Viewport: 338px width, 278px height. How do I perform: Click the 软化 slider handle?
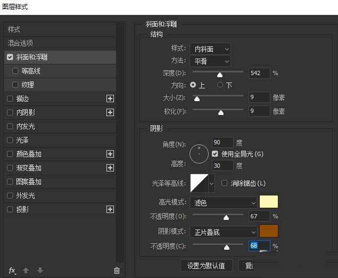click(221, 112)
